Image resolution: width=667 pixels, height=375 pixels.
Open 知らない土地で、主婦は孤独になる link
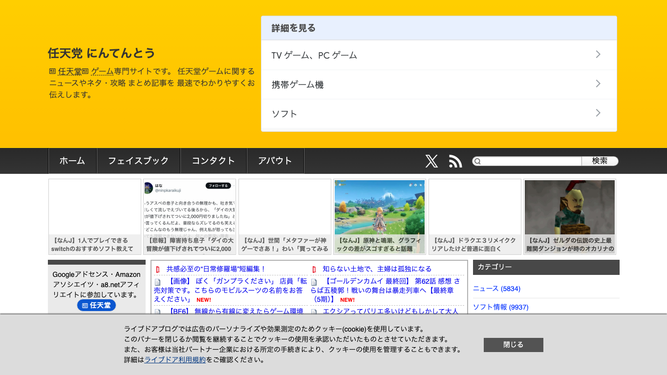coord(377,269)
